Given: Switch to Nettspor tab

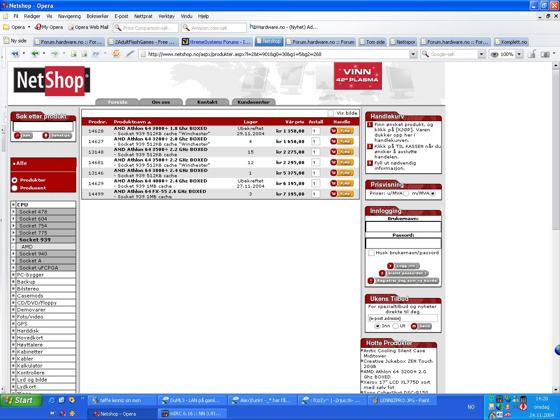Looking at the screenshot, I should coord(402,42).
